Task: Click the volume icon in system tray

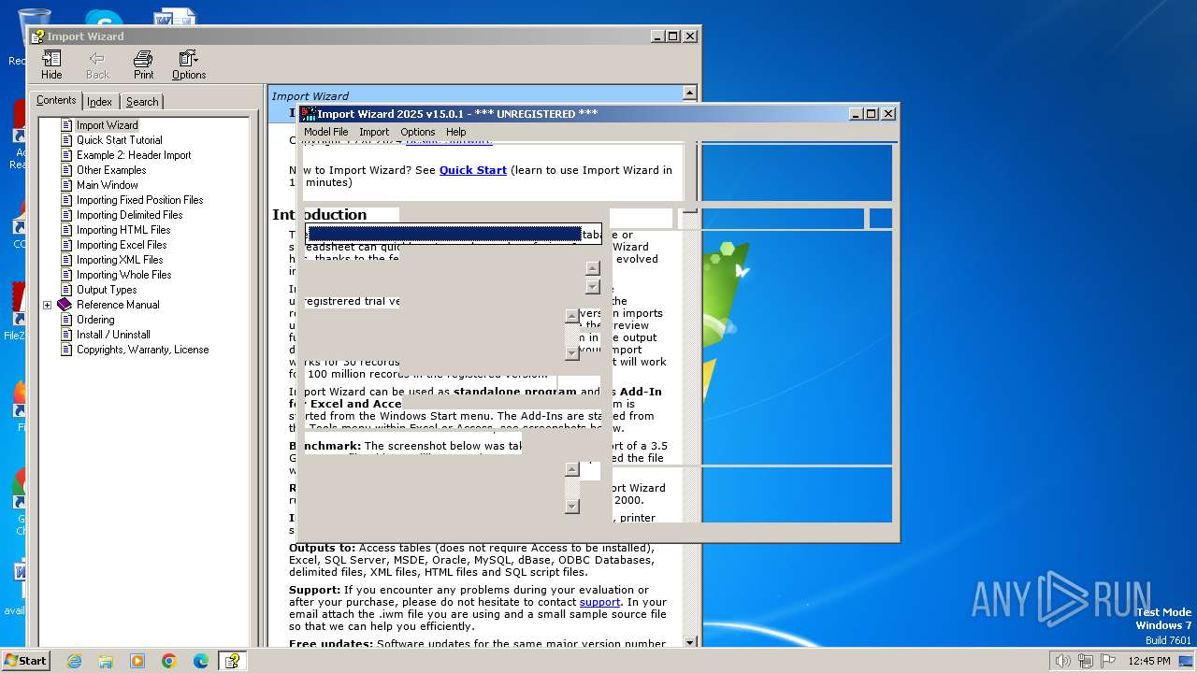Action: [1062, 661]
